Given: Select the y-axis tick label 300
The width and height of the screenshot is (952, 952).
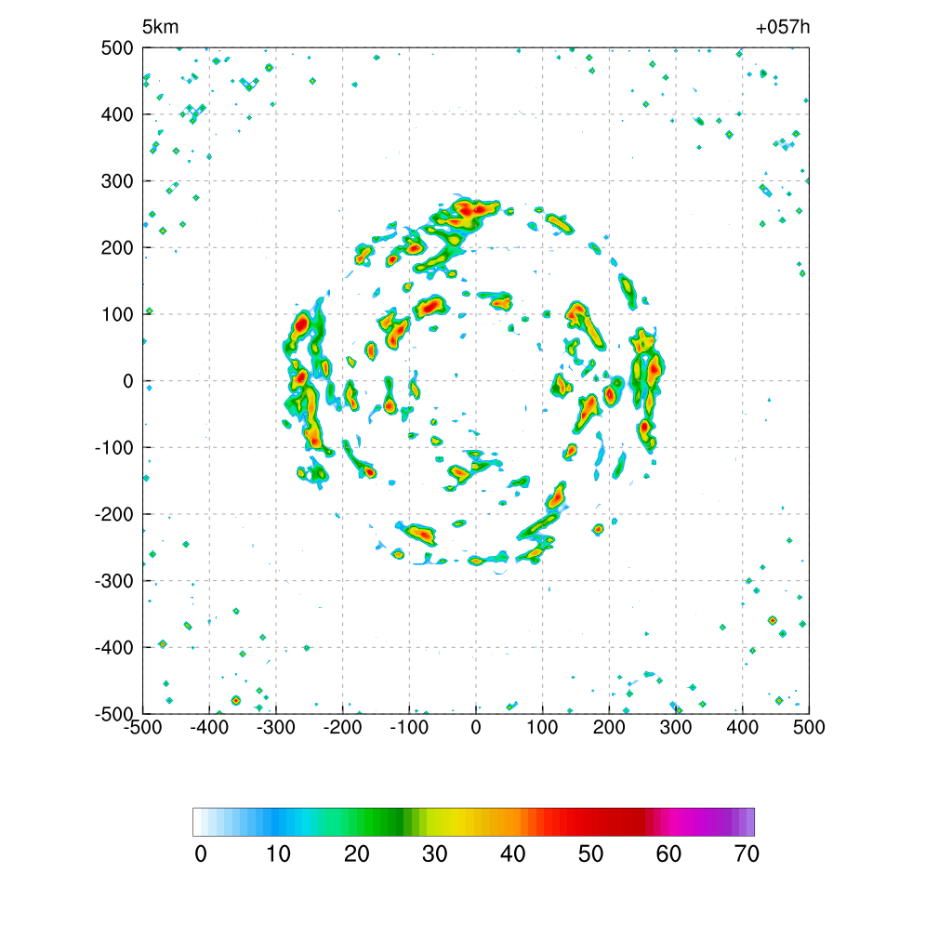Looking at the screenshot, I should pos(117,181).
